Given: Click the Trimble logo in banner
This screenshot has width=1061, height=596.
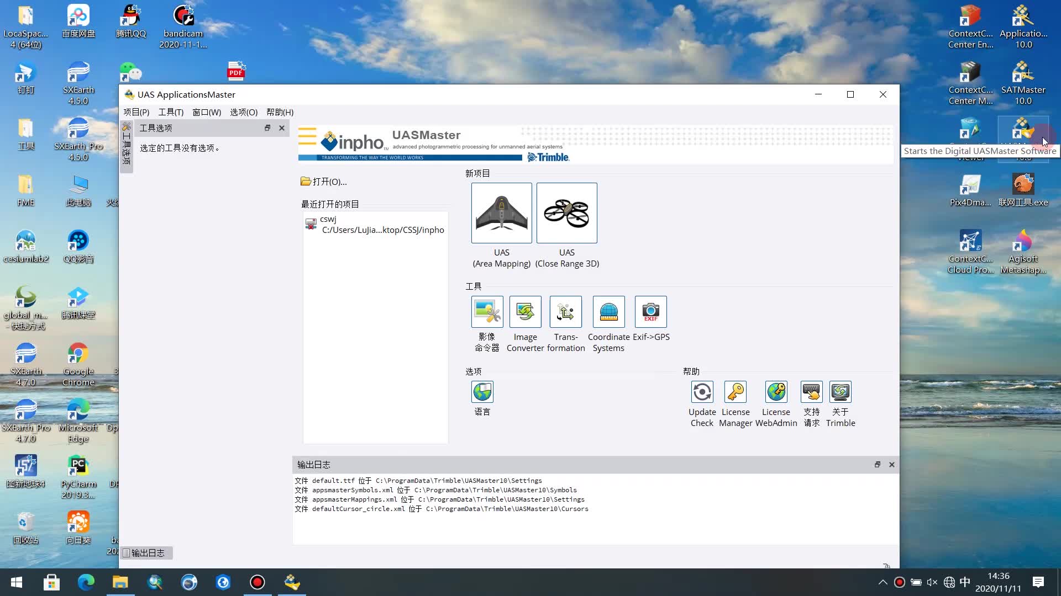Looking at the screenshot, I should pos(548,157).
